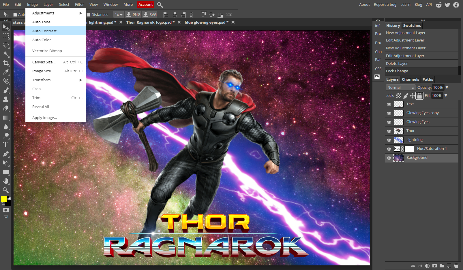The width and height of the screenshot is (463, 270).
Task: Select the Dodge tool
Action: point(6,136)
